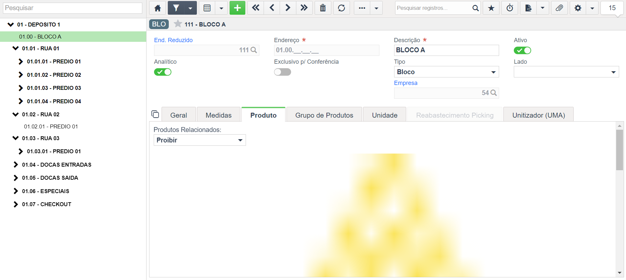Open the filter funnel button
The height and width of the screenshot is (280, 626).
(x=176, y=8)
